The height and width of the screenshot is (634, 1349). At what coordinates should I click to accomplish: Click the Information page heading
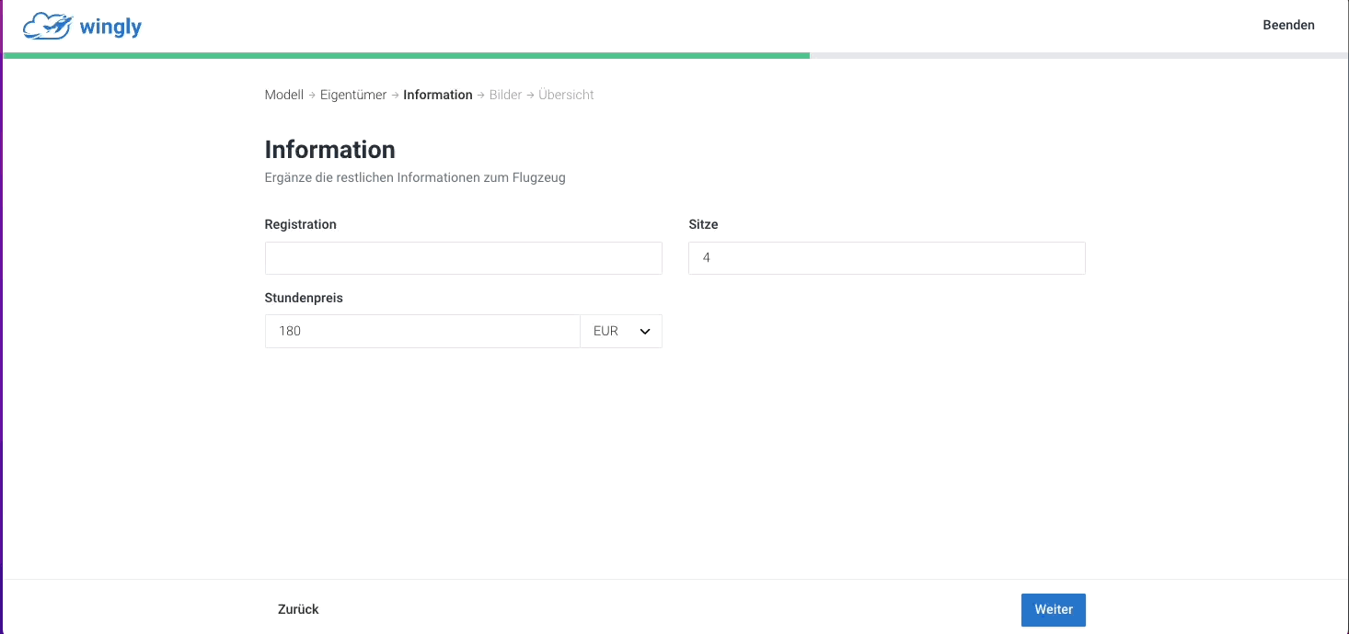330,150
